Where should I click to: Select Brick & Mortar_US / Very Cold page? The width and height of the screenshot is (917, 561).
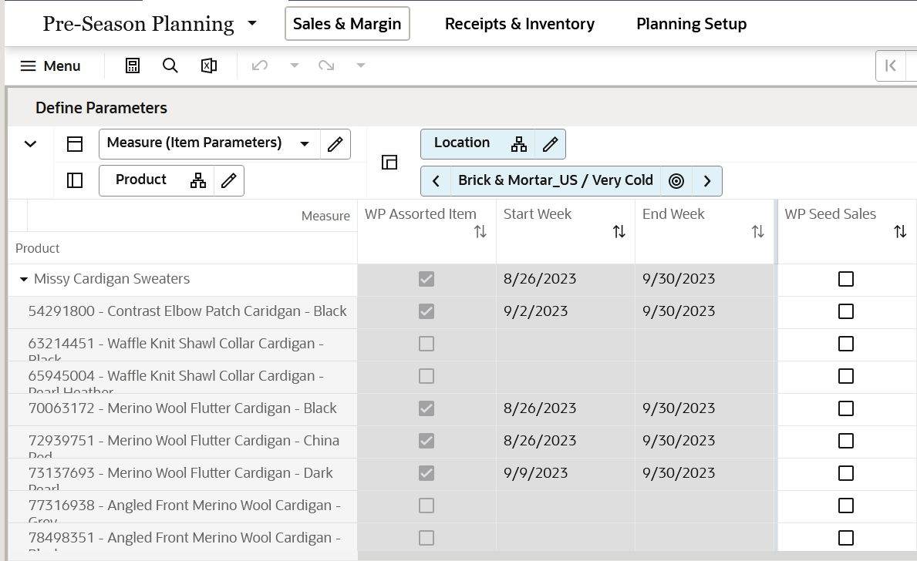coord(555,180)
